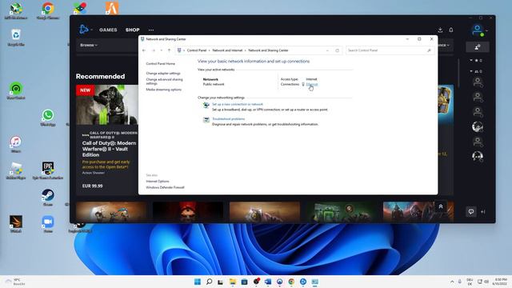Open the Battle.net logo menu
Image resolution: width=512 pixels, height=288 pixels.
[83, 30]
